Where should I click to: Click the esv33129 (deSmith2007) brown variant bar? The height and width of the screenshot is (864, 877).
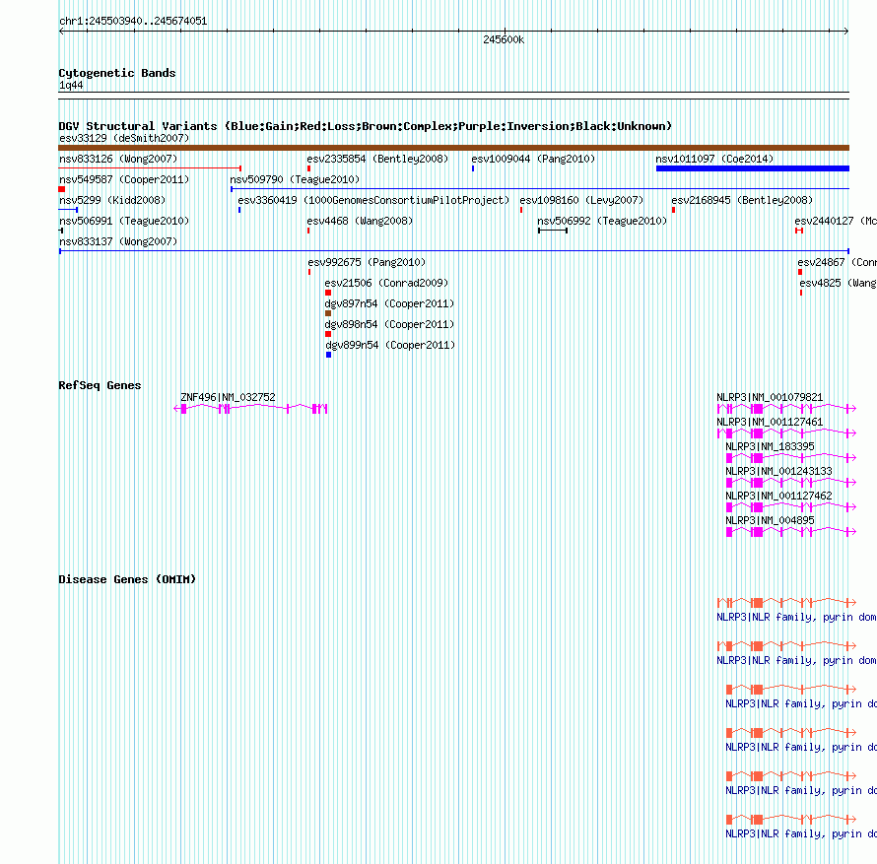453,148
